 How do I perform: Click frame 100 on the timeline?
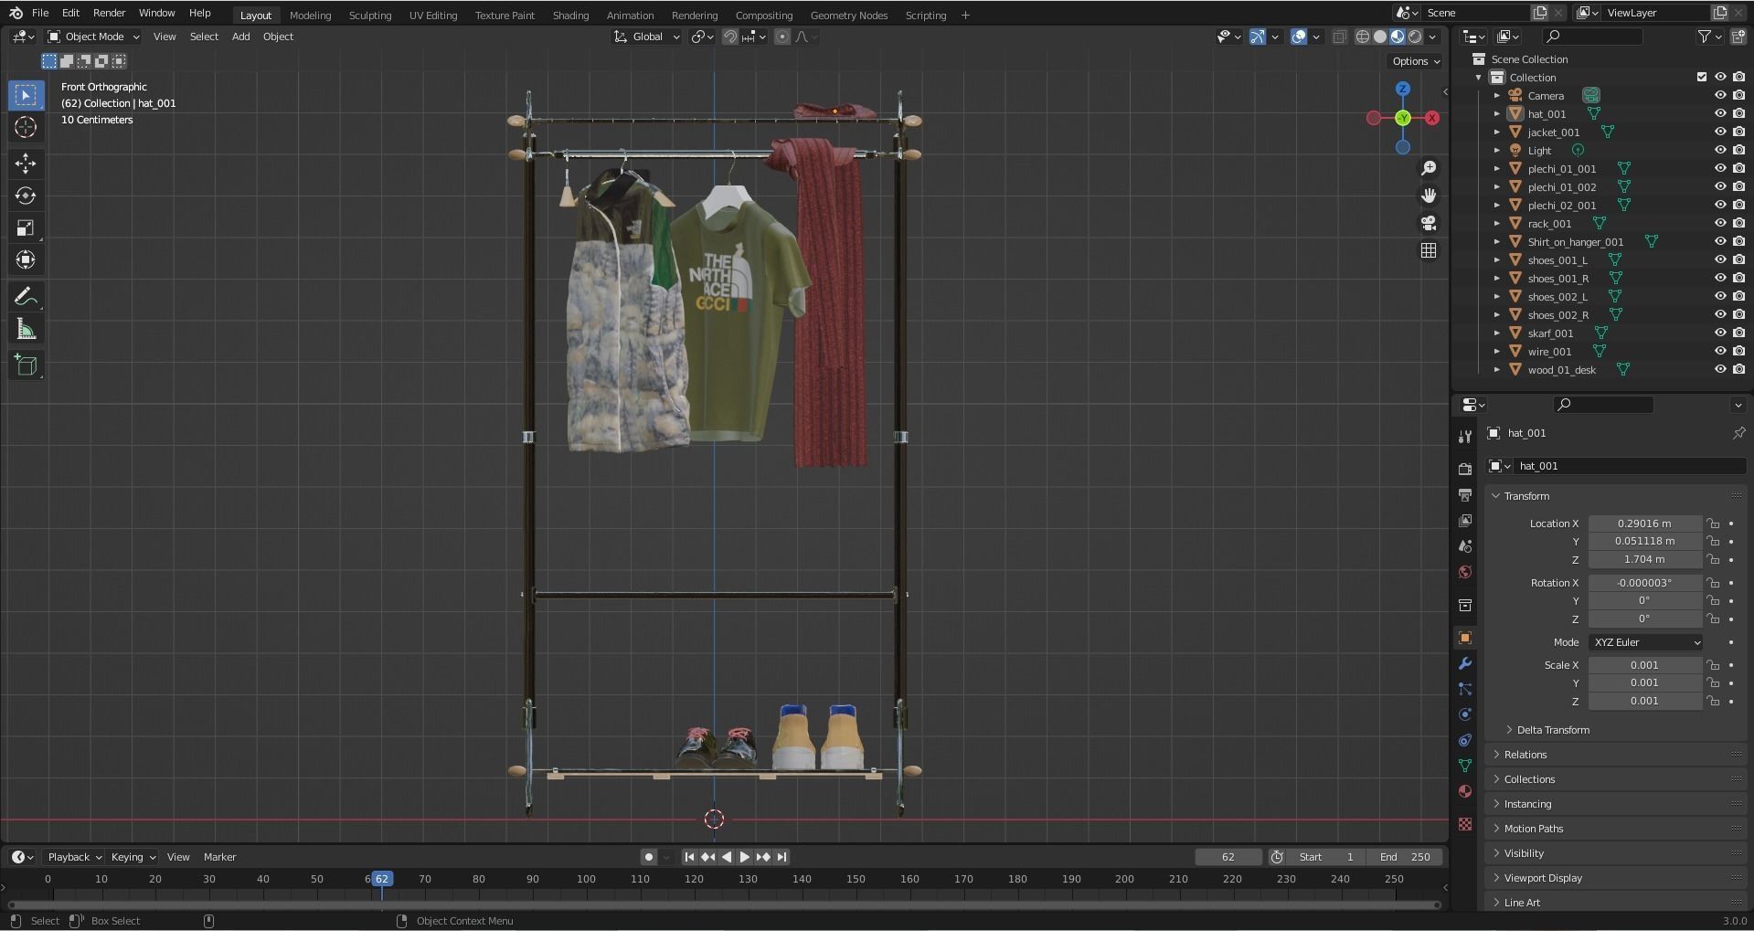(586, 879)
